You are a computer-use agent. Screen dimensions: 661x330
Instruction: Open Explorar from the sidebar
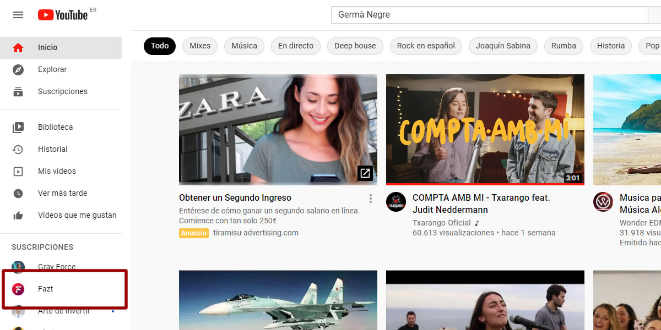61,69
